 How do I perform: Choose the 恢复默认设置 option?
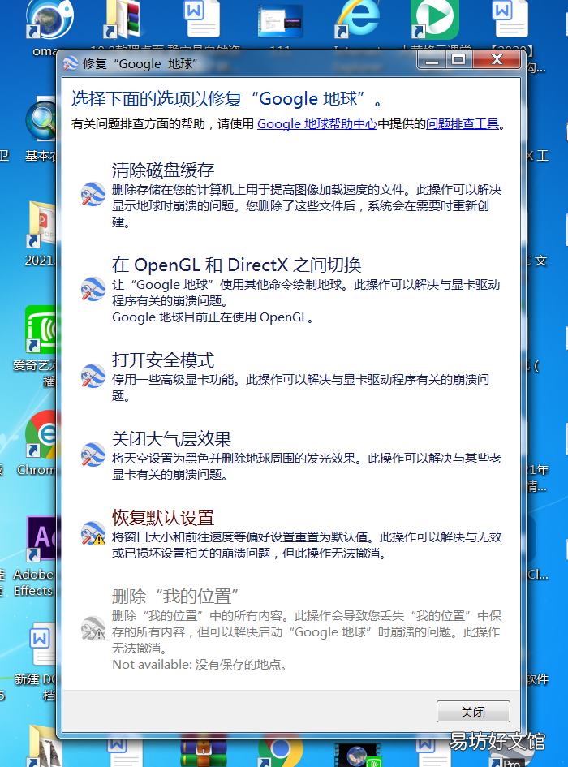point(163,518)
